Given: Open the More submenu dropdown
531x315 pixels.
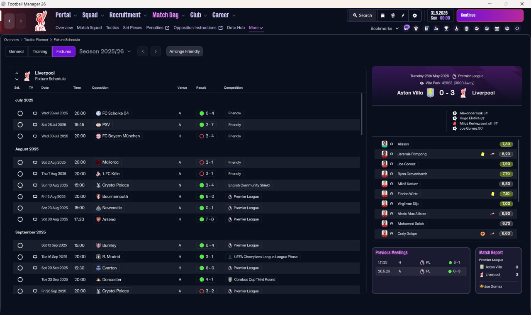Looking at the screenshot, I should pyautogui.click(x=256, y=28).
